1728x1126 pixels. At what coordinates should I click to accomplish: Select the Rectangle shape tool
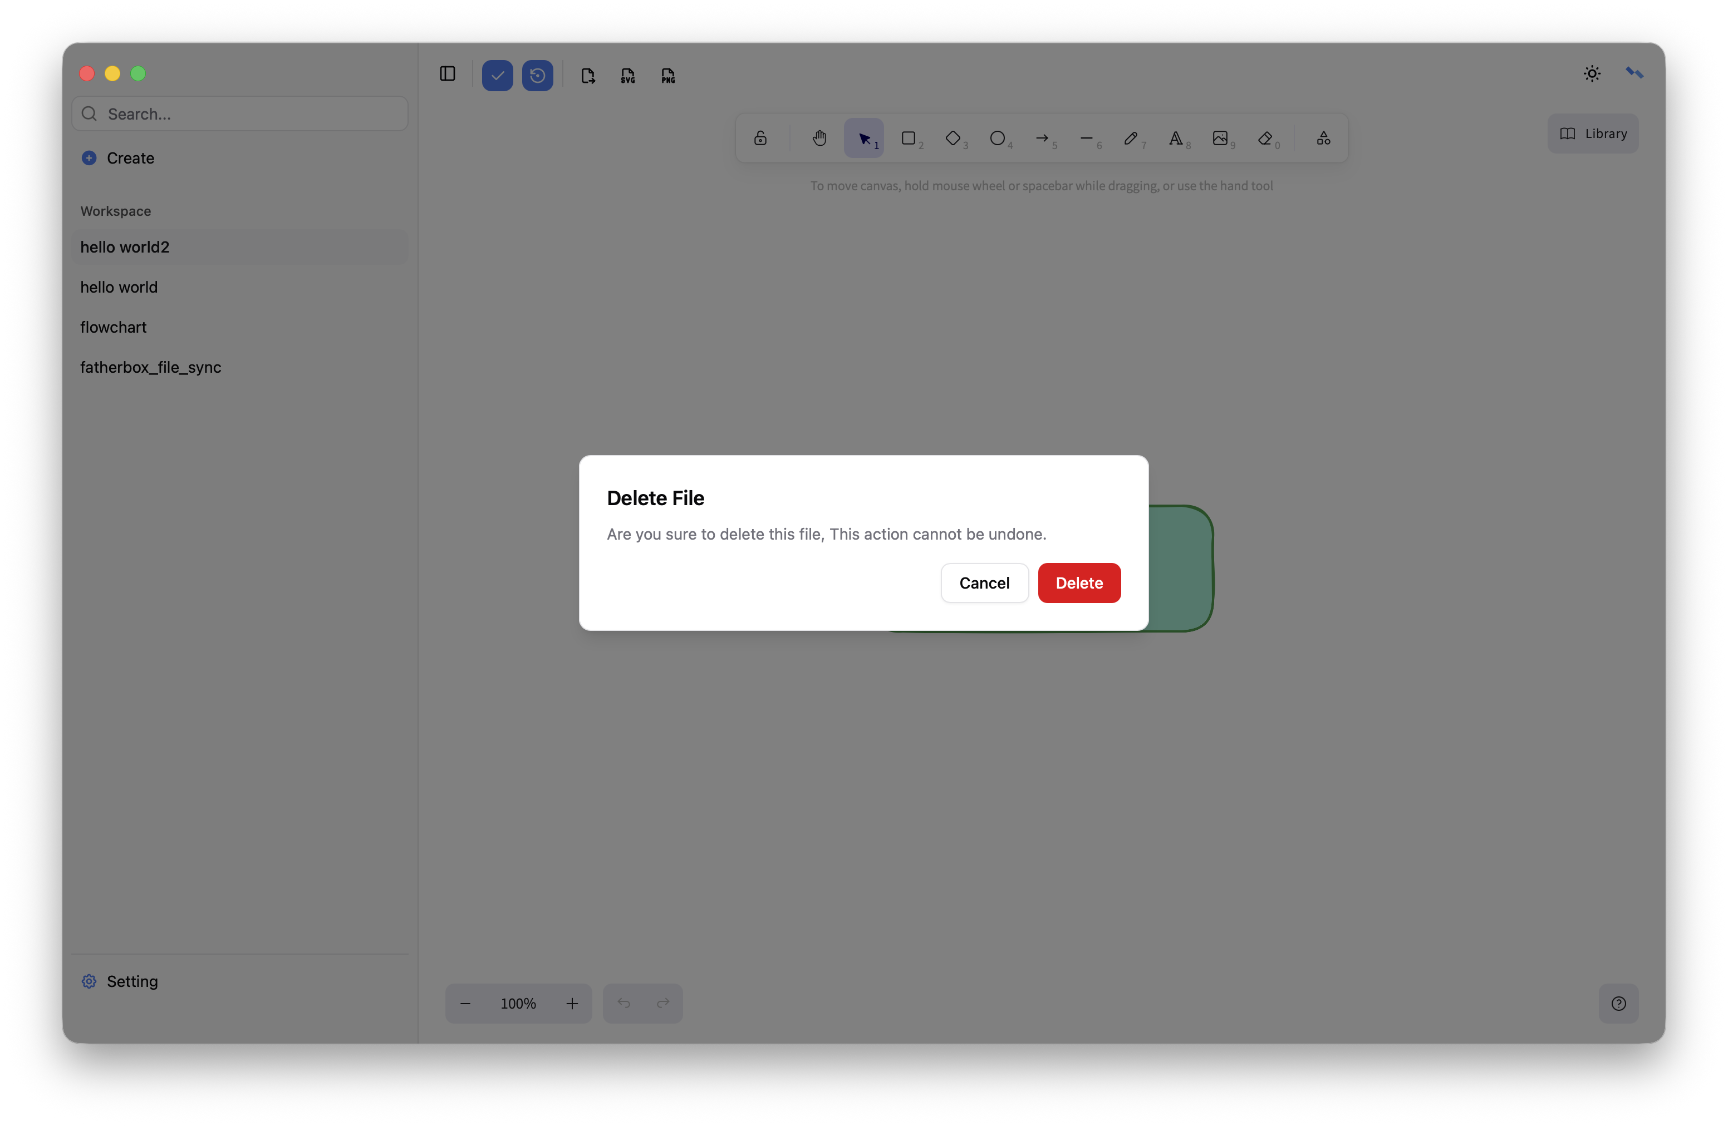tap(909, 138)
